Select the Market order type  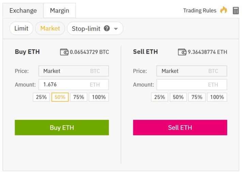click(x=50, y=28)
